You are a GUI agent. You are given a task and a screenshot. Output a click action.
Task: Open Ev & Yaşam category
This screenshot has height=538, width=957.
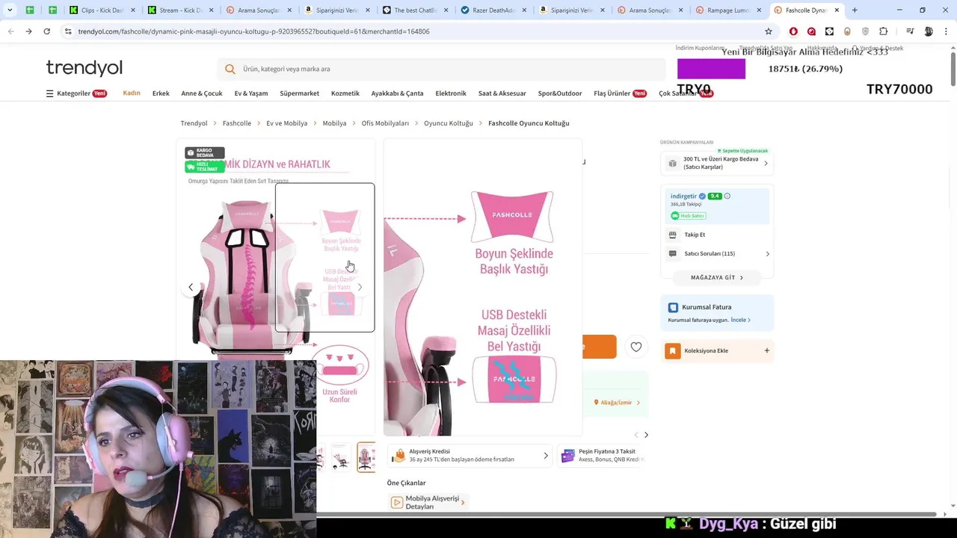[251, 93]
